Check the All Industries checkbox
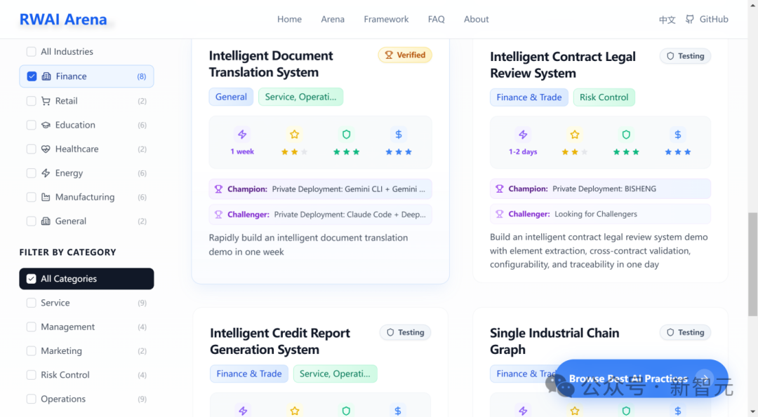The height and width of the screenshot is (417, 758). (32, 52)
